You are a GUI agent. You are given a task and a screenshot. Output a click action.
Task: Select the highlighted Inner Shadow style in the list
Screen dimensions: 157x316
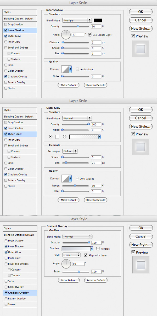pyautogui.click(x=16, y=30)
